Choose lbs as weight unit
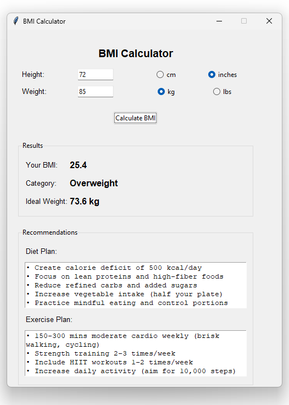This screenshot has height=405, width=289. [x=222, y=92]
